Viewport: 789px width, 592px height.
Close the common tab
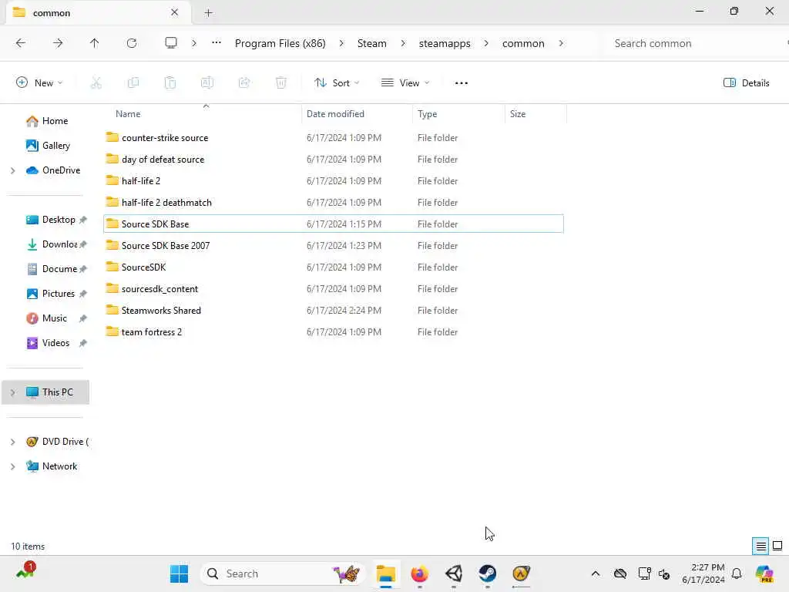175,12
